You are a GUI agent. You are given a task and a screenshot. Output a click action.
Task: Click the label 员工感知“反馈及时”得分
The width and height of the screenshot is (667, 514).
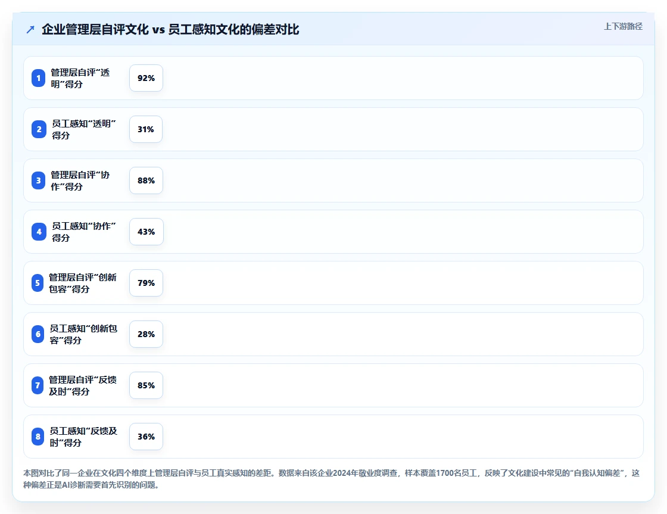(x=83, y=437)
